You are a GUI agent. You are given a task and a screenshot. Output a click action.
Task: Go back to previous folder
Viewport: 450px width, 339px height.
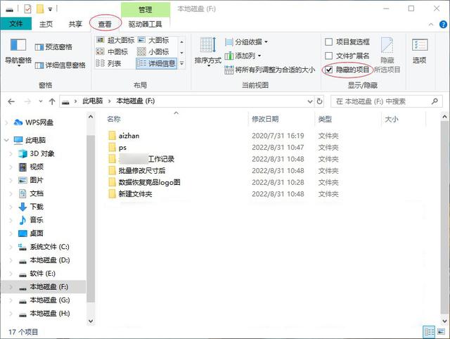(11, 101)
